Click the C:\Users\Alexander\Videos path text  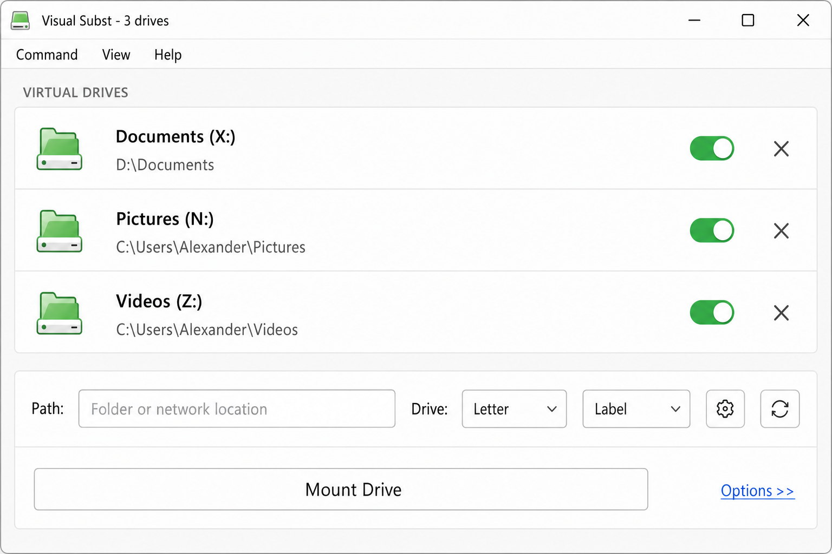pos(207,329)
